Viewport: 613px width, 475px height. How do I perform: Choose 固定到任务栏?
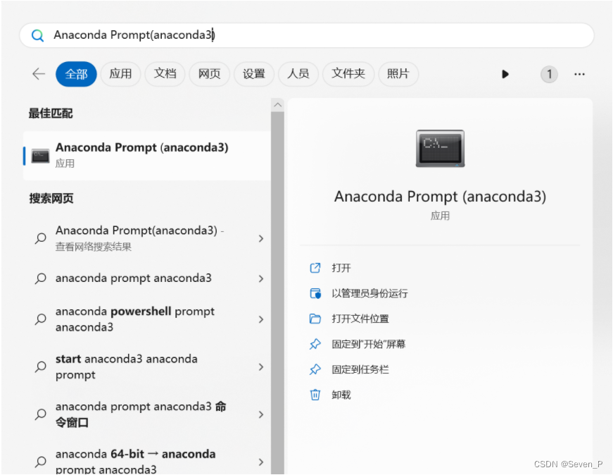point(360,369)
